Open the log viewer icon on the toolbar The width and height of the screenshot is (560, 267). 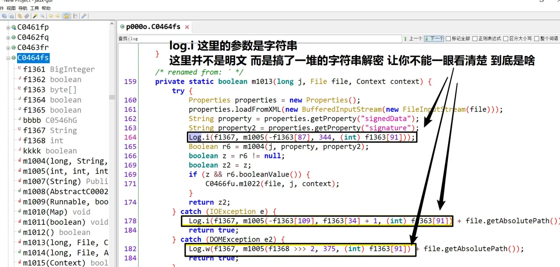(75, 16)
